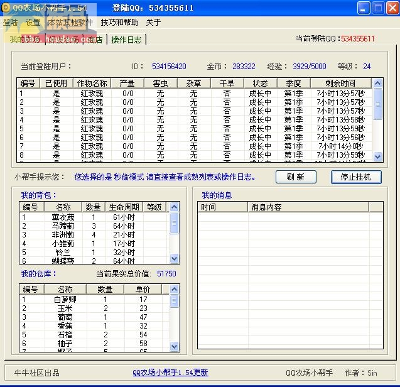400x387 pixels.
Task: Switch to the 操作日志 tab
Action: (127, 40)
